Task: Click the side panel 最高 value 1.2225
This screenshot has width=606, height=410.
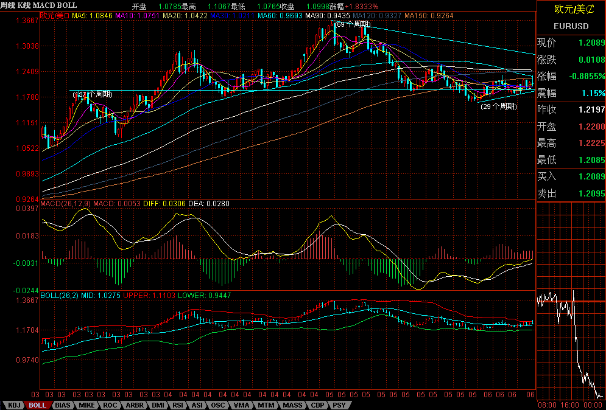Action: pos(592,143)
